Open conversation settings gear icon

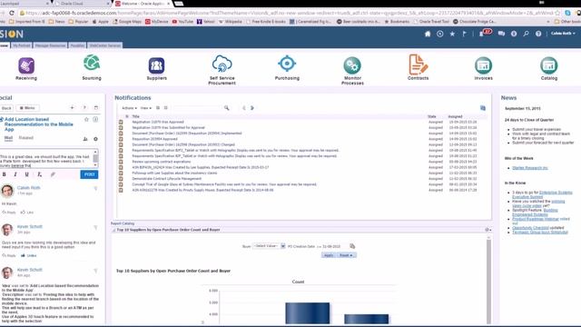[95, 139]
